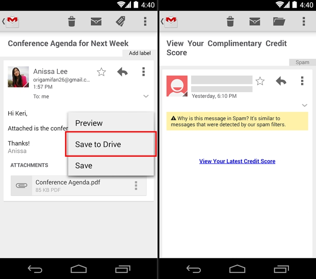Open the View Your Latest Credit Score link

(237, 161)
